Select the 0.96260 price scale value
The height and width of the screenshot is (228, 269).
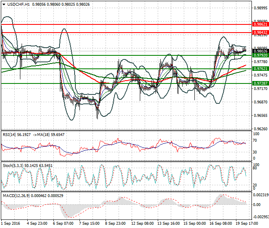pyautogui.click(x=260, y=129)
